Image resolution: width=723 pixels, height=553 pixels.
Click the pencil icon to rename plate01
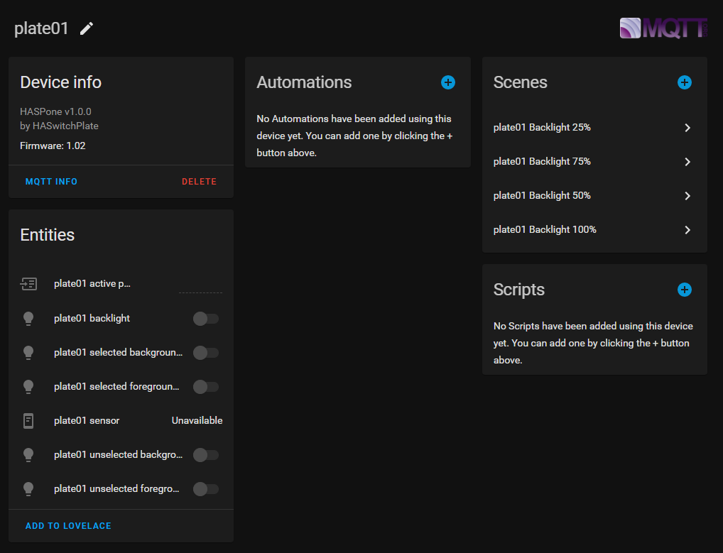tap(87, 28)
